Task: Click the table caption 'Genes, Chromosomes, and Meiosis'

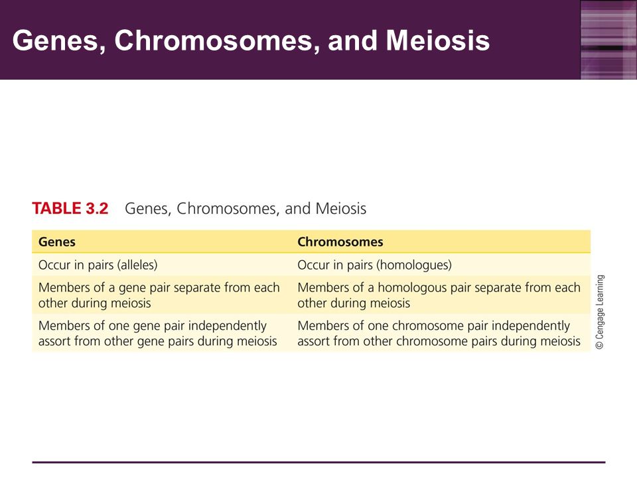Action: (246, 208)
